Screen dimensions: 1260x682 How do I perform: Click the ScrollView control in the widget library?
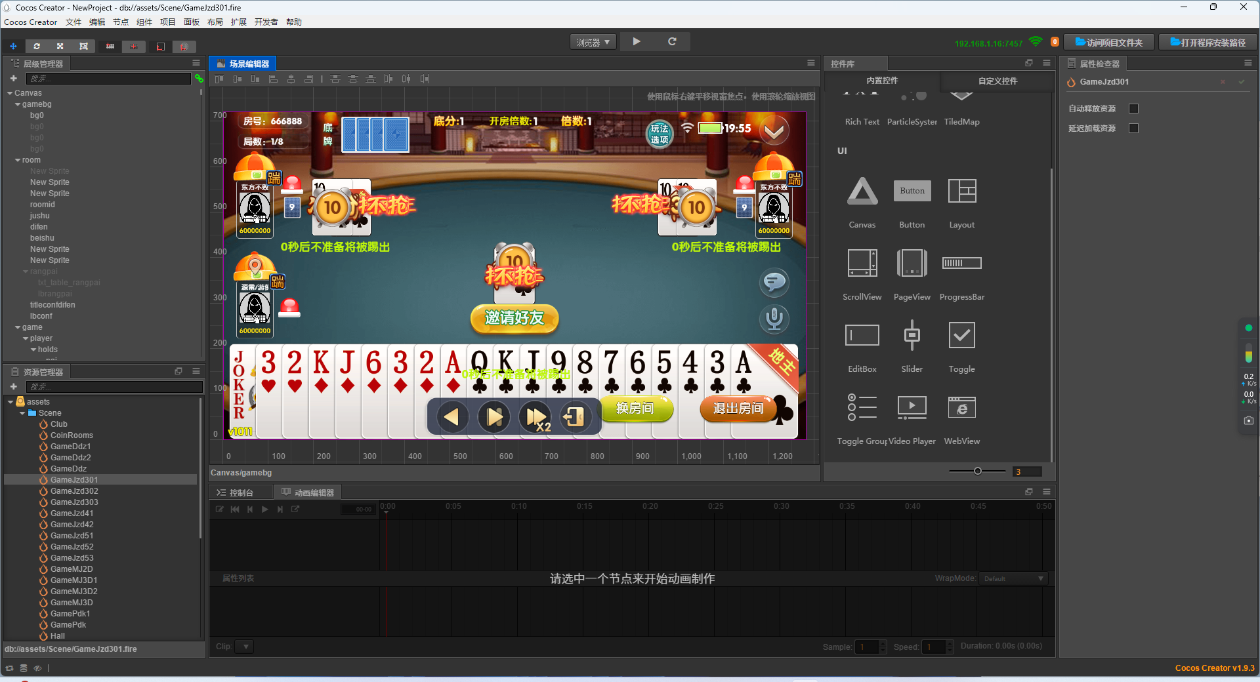click(862, 263)
